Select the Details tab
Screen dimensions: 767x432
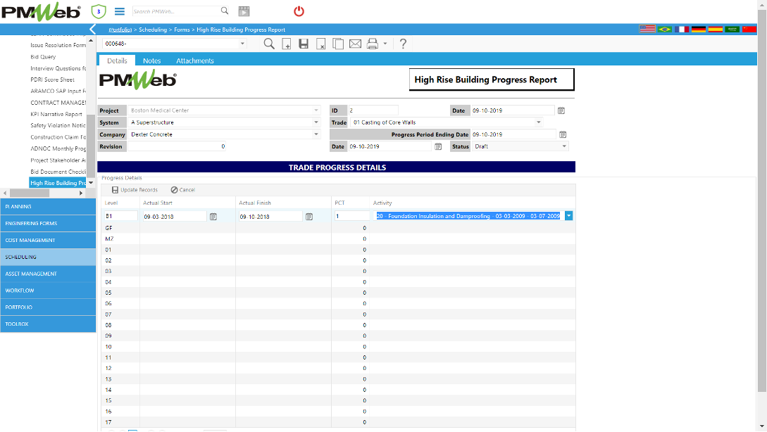(x=117, y=61)
